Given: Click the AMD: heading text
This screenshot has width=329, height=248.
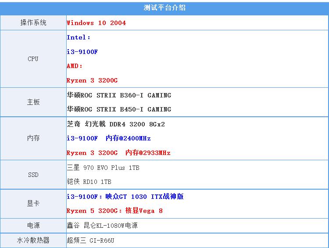Looking at the screenshot, I should click(x=75, y=66).
